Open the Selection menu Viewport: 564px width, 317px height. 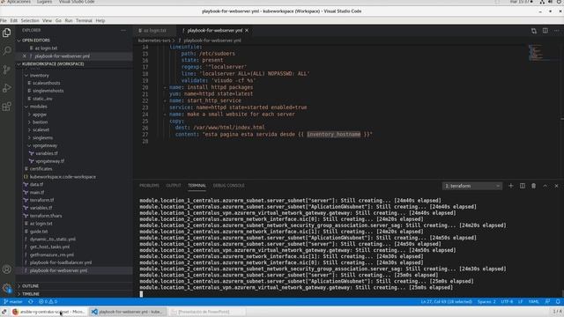click(x=30, y=20)
